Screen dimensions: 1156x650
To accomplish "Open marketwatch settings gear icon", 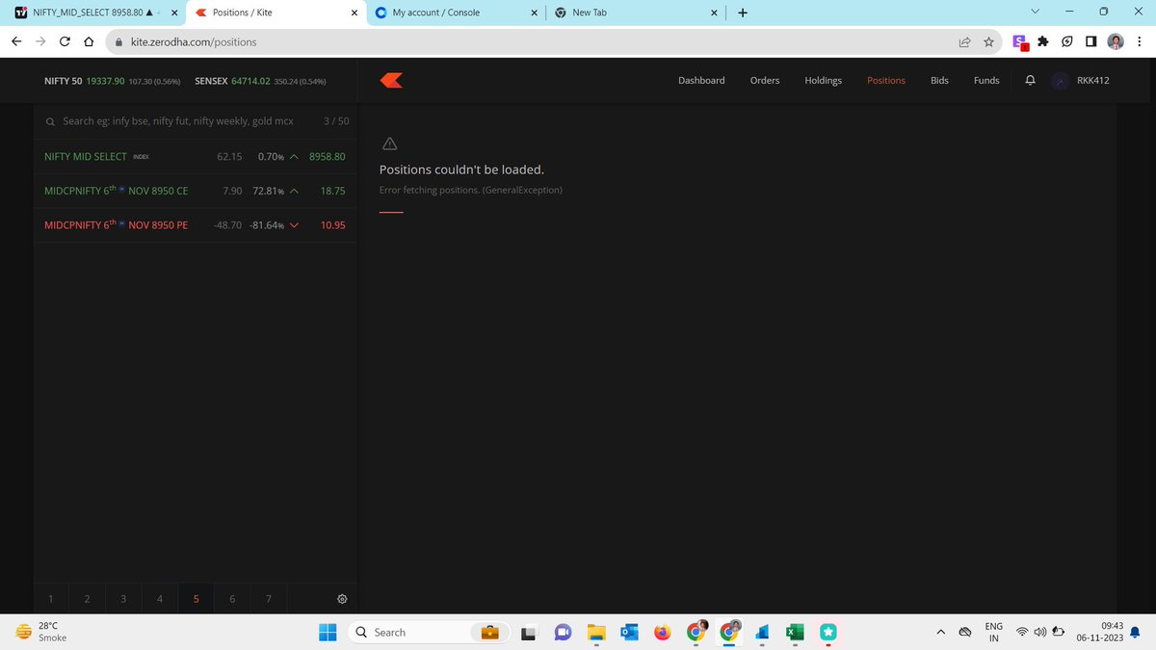I will pos(342,599).
